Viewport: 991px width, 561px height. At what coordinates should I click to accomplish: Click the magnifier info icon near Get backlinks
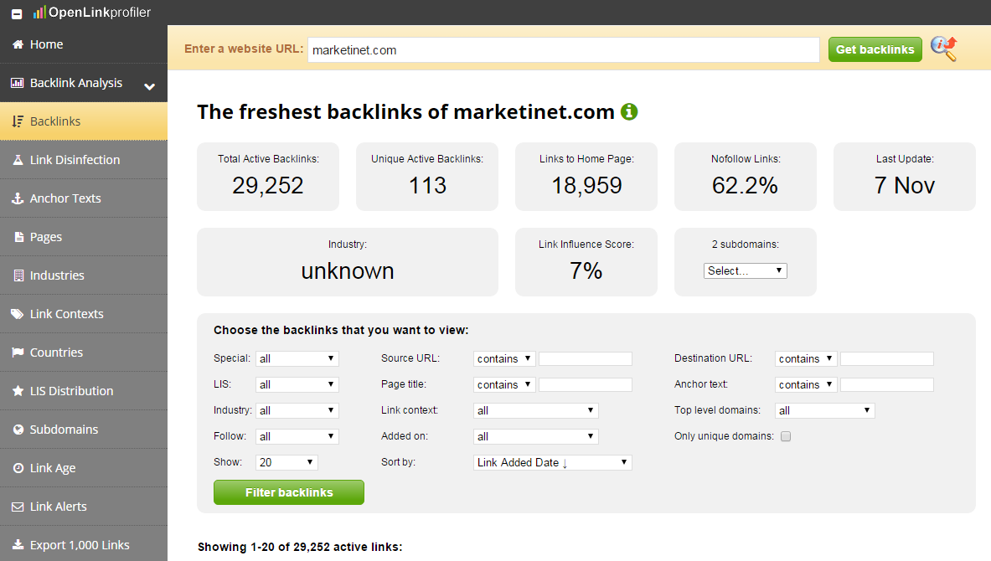coord(944,49)
